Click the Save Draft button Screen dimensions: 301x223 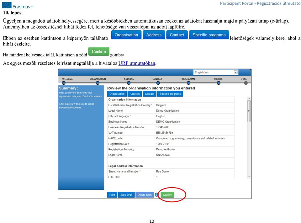coord(126,194)
